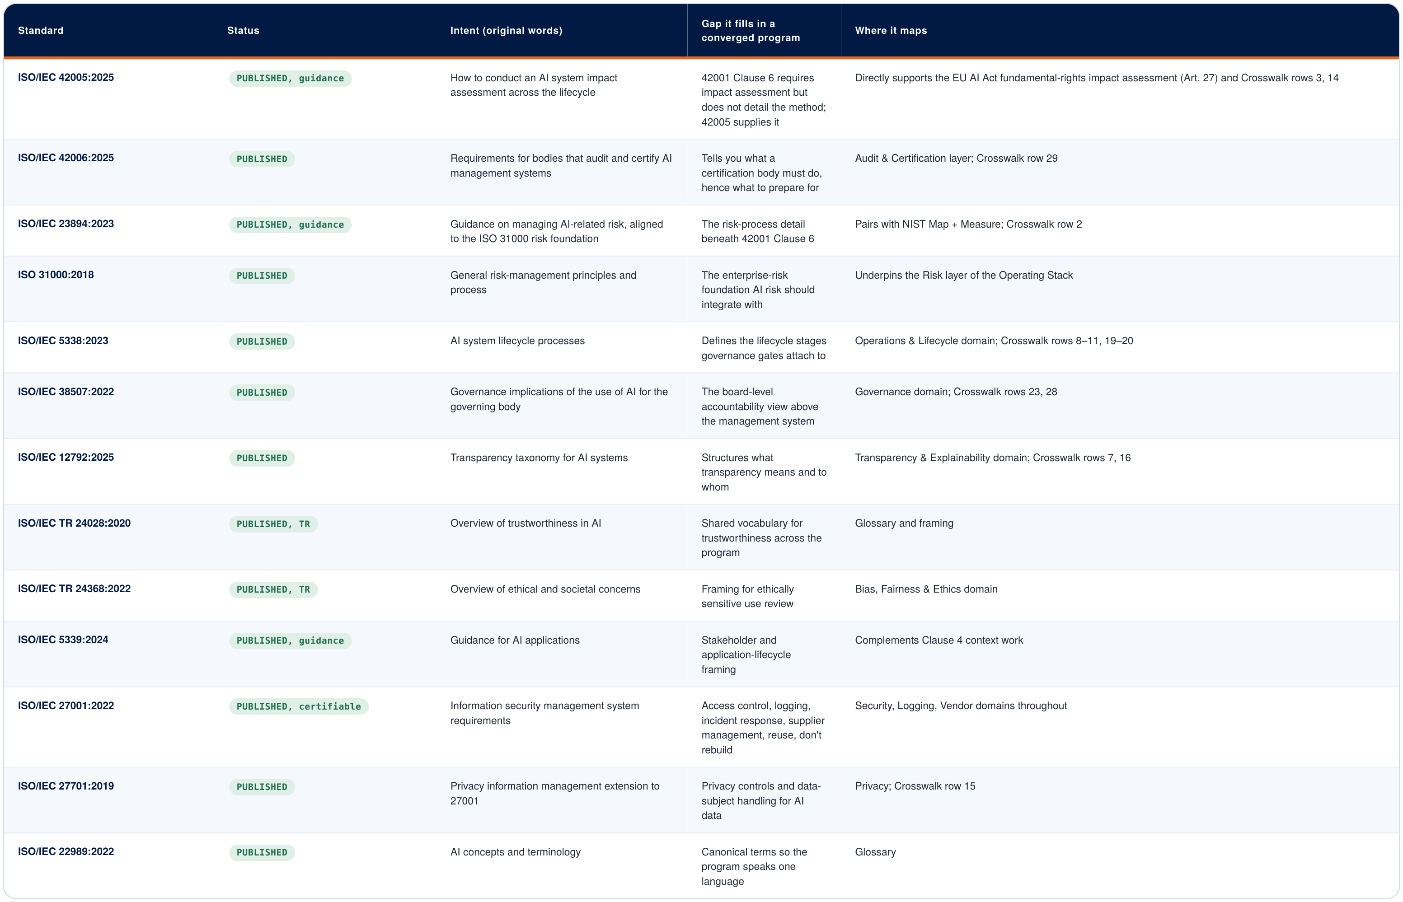
Task: Select 'Privacy; Crosswalk row 15' text
Action: coord(915,786)
